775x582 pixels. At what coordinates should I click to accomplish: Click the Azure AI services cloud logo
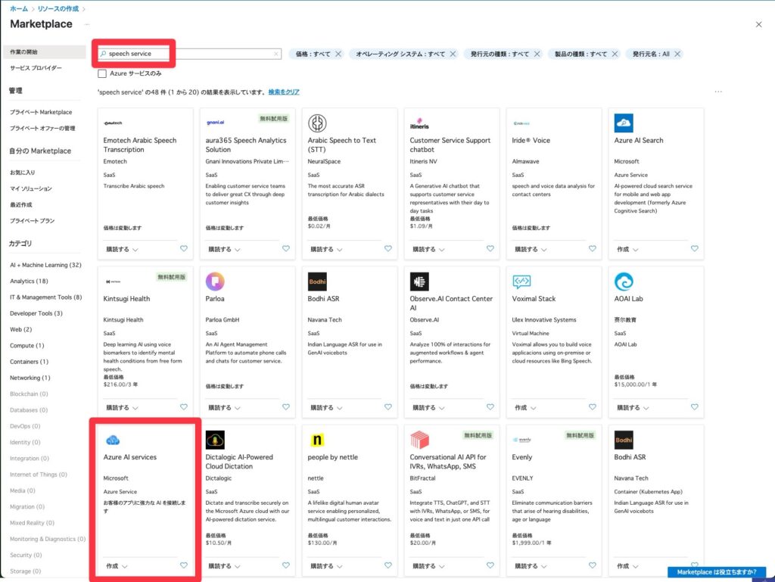point(113,440)
